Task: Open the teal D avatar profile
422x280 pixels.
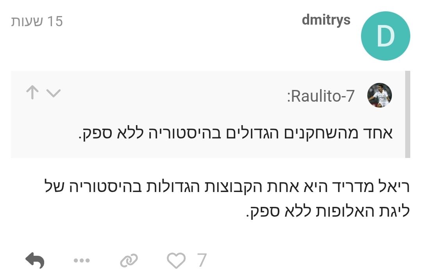Action: [385, 36]
